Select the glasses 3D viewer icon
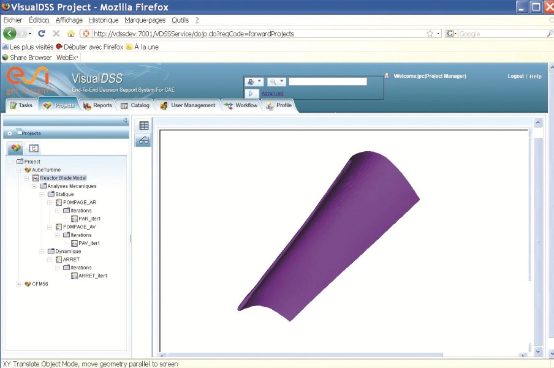The image size is (554, 368). pyautogui.click(x=144, y=141)
